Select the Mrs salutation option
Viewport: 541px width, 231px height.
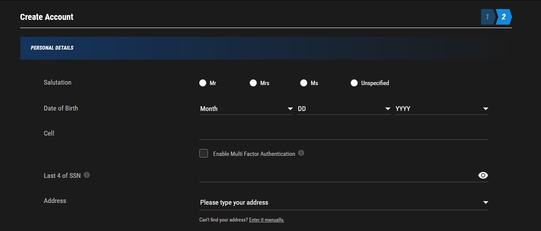[253, 83]
